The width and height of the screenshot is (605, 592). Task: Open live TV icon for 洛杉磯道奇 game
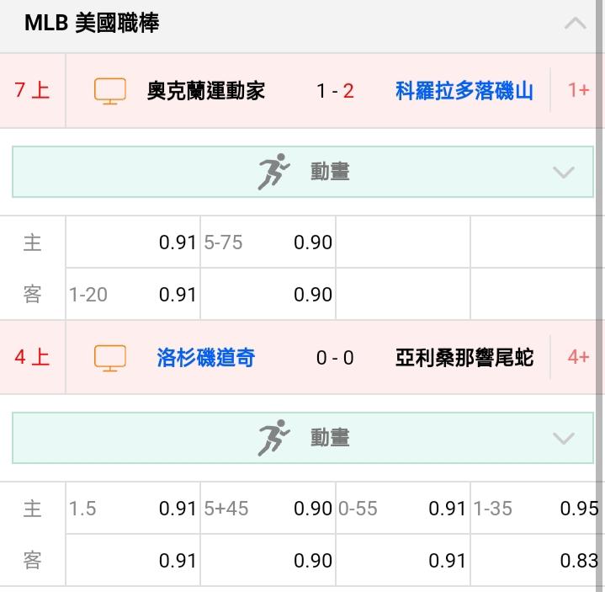pyautogui.click(x=110, y=358)
